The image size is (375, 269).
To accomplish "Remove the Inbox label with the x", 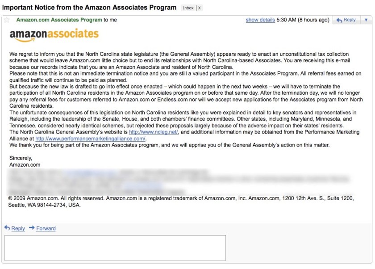I will (199, 8).
